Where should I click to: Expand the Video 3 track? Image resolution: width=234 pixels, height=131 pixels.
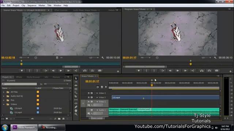[97, 93]
